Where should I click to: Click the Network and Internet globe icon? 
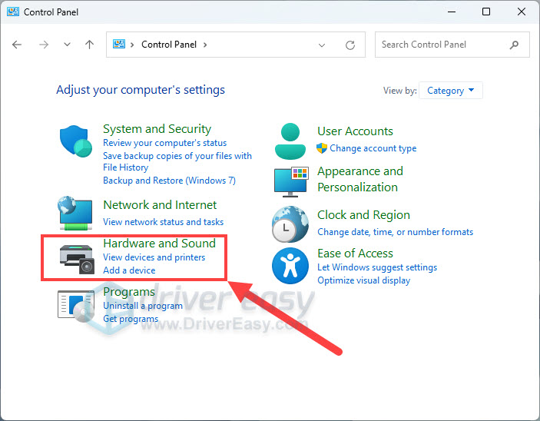click(75, 213)
